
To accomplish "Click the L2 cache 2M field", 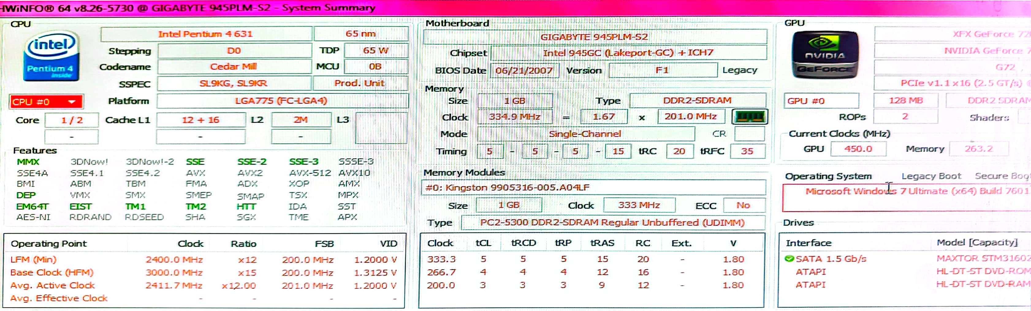I will [x=301, y=120].
